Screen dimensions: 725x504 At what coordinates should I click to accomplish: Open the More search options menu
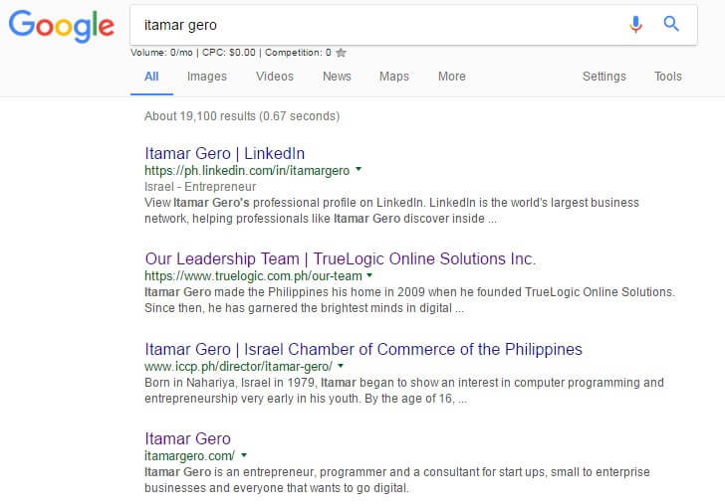coord(452,77)
